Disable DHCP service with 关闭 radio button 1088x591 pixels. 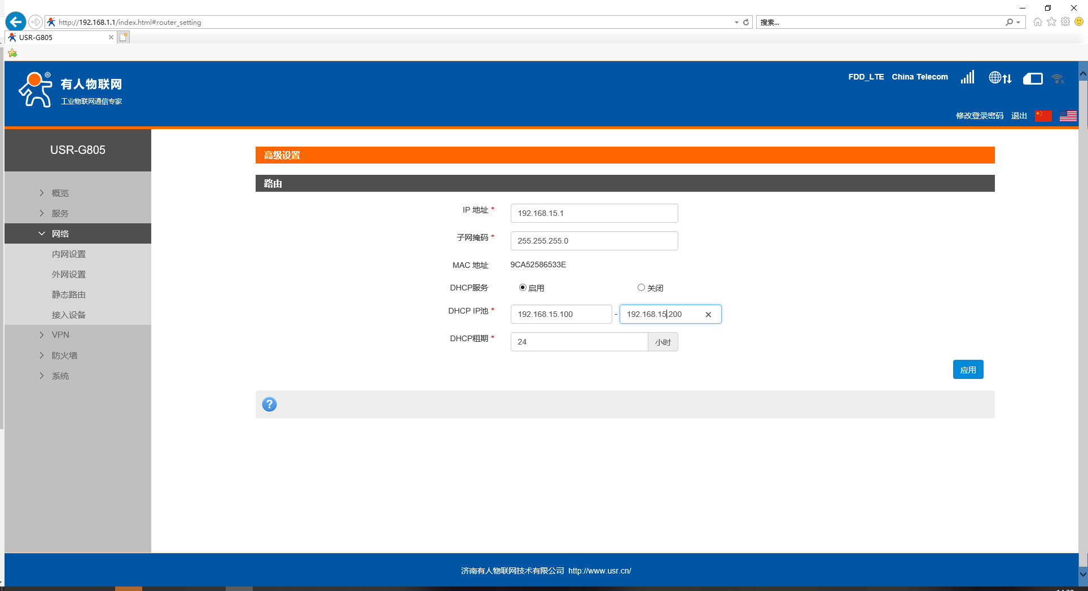pyautogui.click(x=641, y=288)
